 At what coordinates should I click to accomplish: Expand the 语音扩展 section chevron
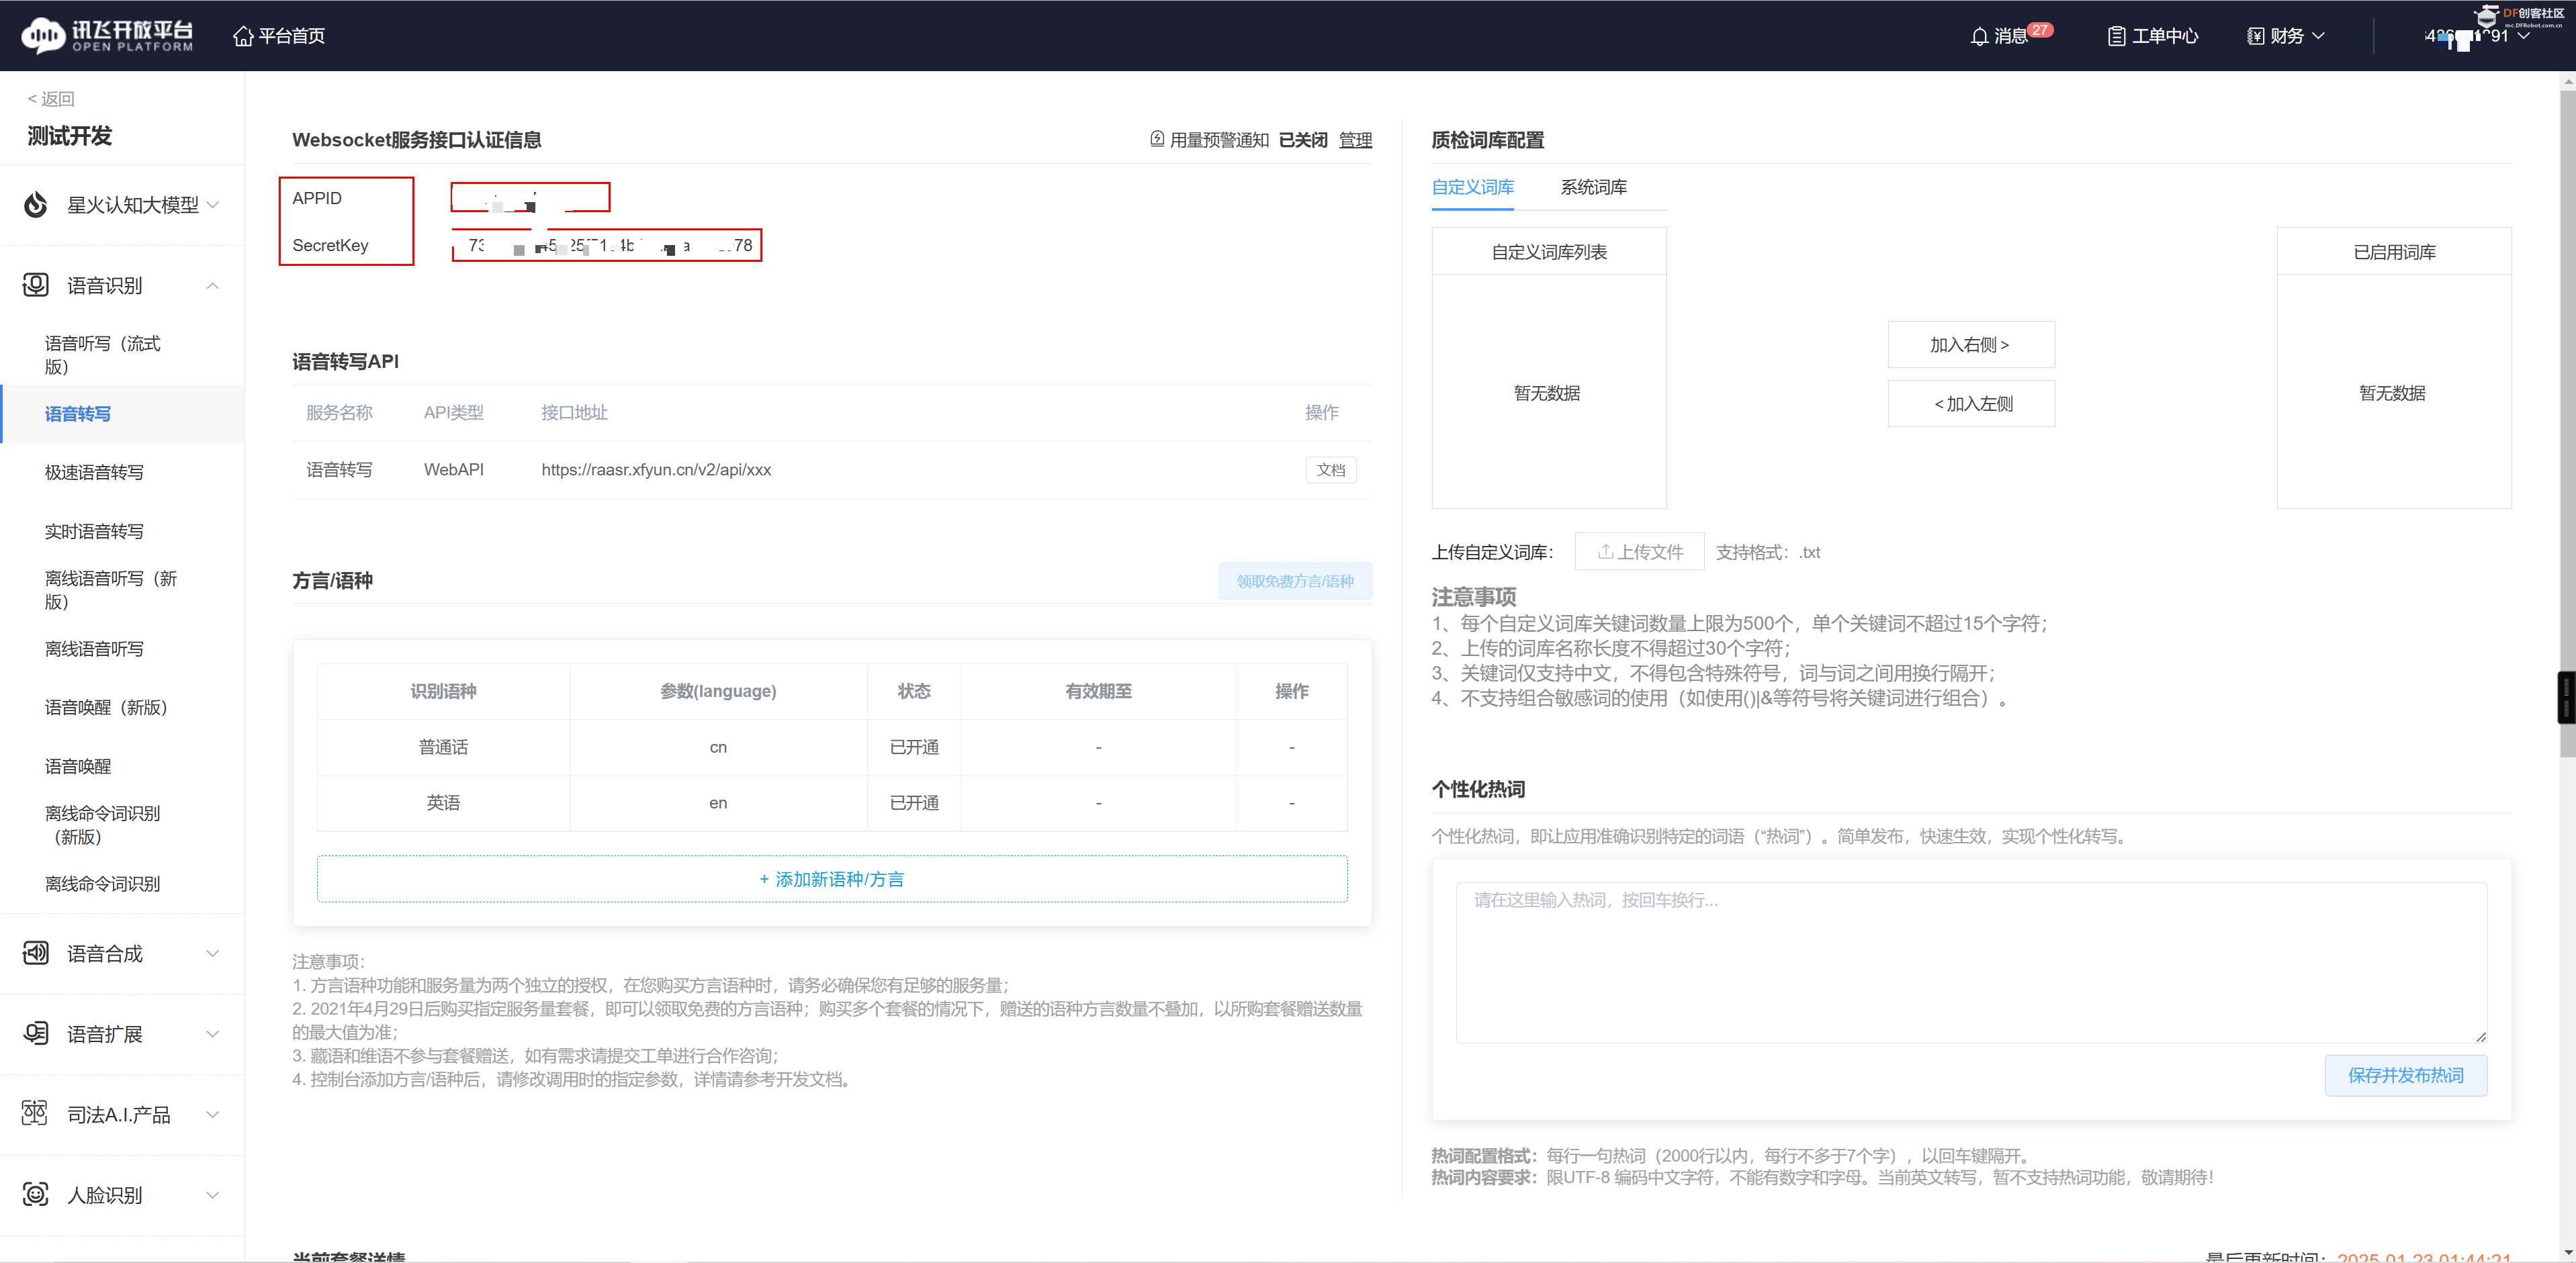(x=212, y=1033)
